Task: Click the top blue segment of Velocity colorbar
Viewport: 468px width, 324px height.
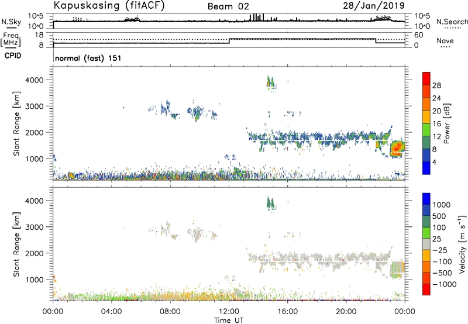Action: pyautogui.click(x=426, y=199)
